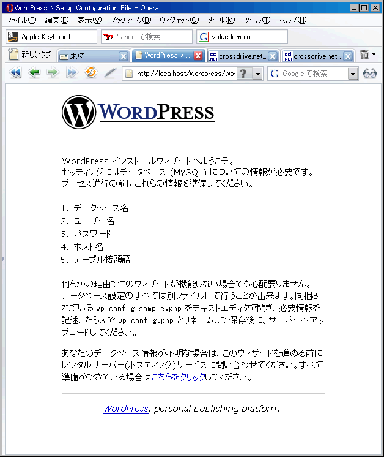Click the wand (pencil) toolbar icon
Image resolution: width=384 pixels, height=457 pixels.
pos(110,73)
